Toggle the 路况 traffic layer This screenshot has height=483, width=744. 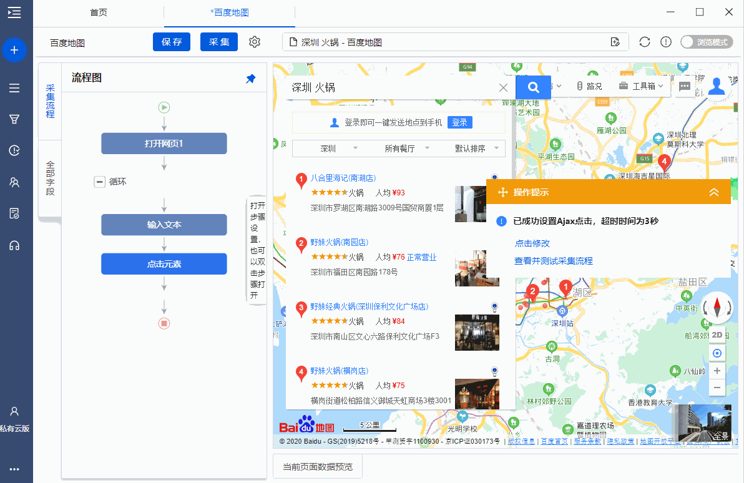pyautogui.click(x=589, y=86)
